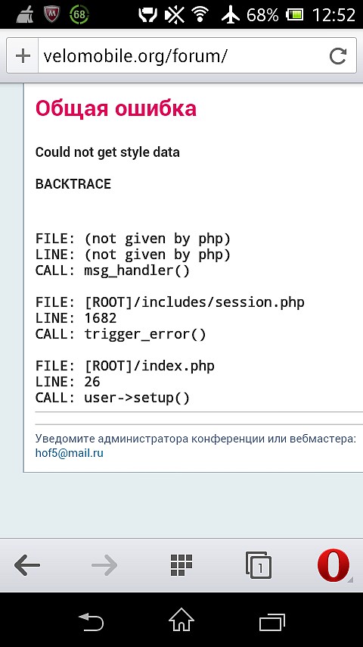Tap the velomobile.org/forum/ address field

[181, 56]
